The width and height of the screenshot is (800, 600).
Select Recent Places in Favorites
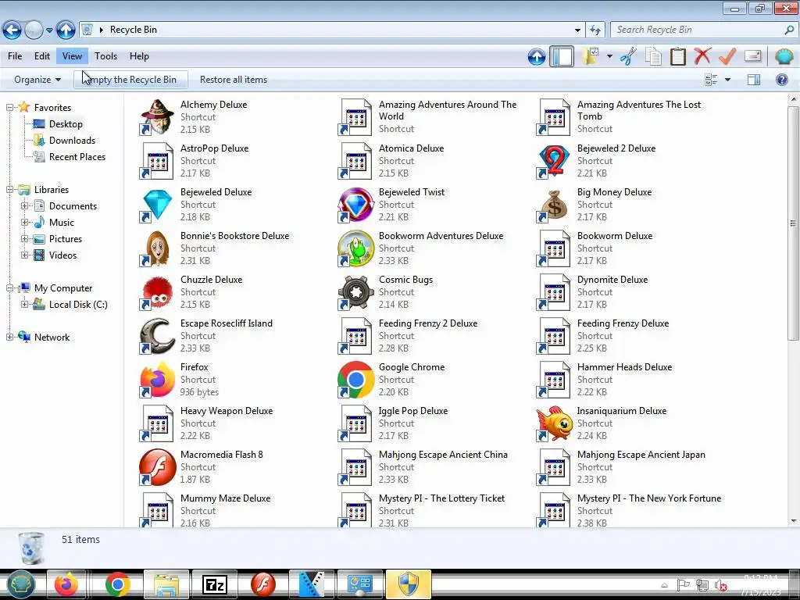pos(77,156)
